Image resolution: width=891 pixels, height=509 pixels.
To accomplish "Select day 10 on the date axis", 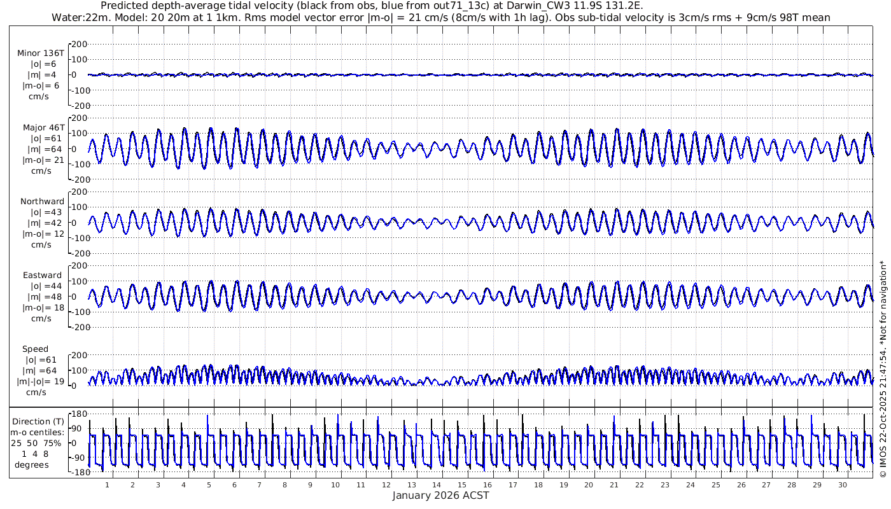I will pos(335,485).
